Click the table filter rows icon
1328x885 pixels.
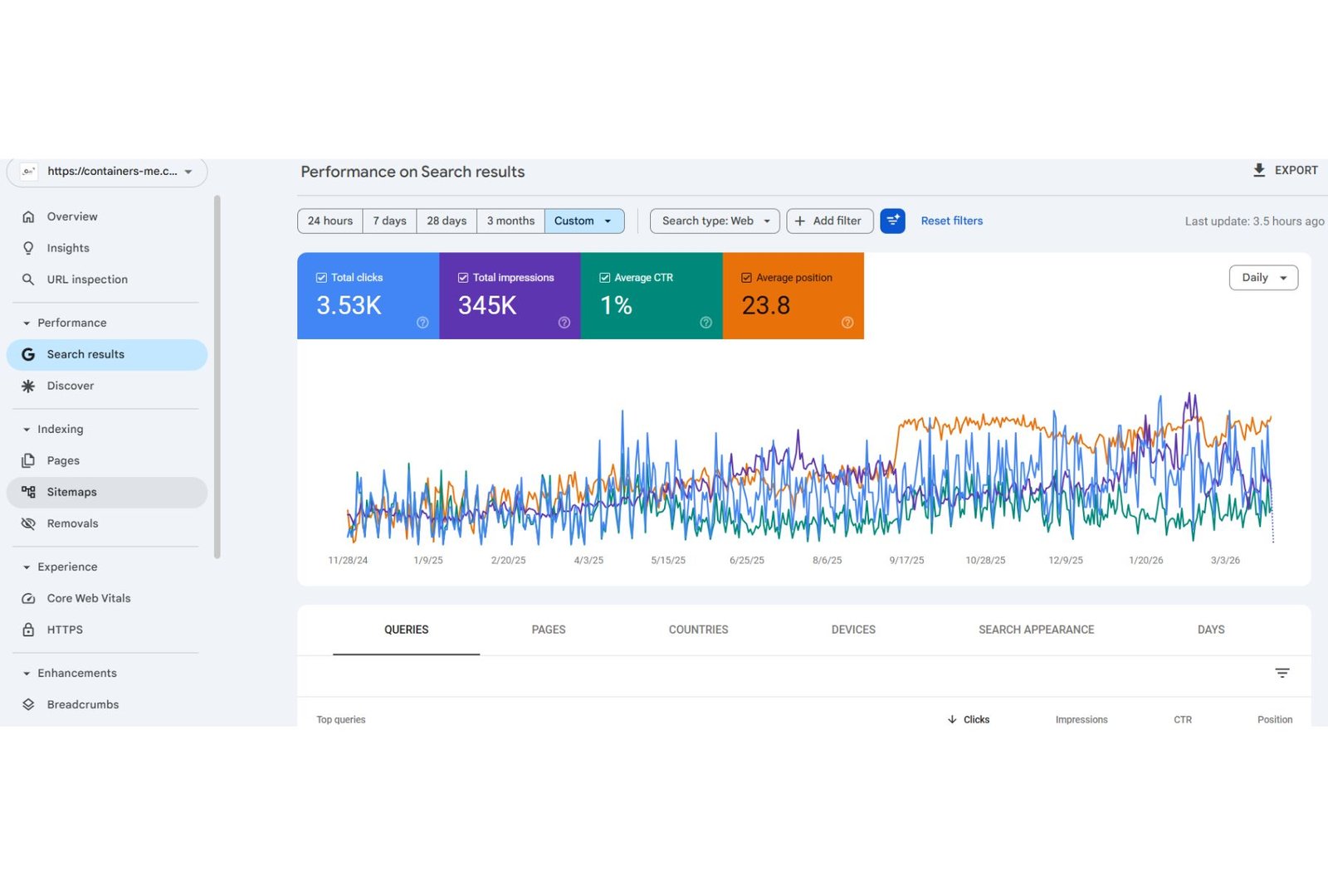(1282, 673)
